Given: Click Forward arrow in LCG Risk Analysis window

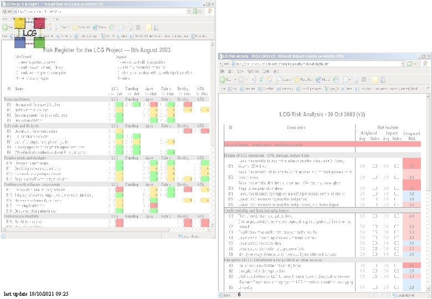Looking at the screenshot, I should click(241, 80).
